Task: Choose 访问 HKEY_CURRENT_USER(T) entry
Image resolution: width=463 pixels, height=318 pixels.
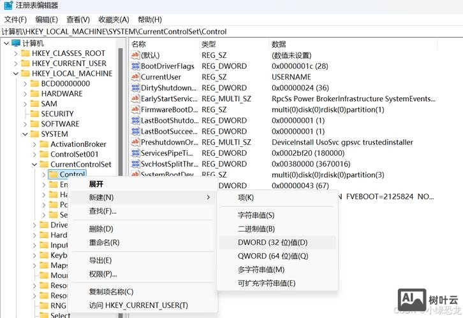Action: tap(143, 305)
